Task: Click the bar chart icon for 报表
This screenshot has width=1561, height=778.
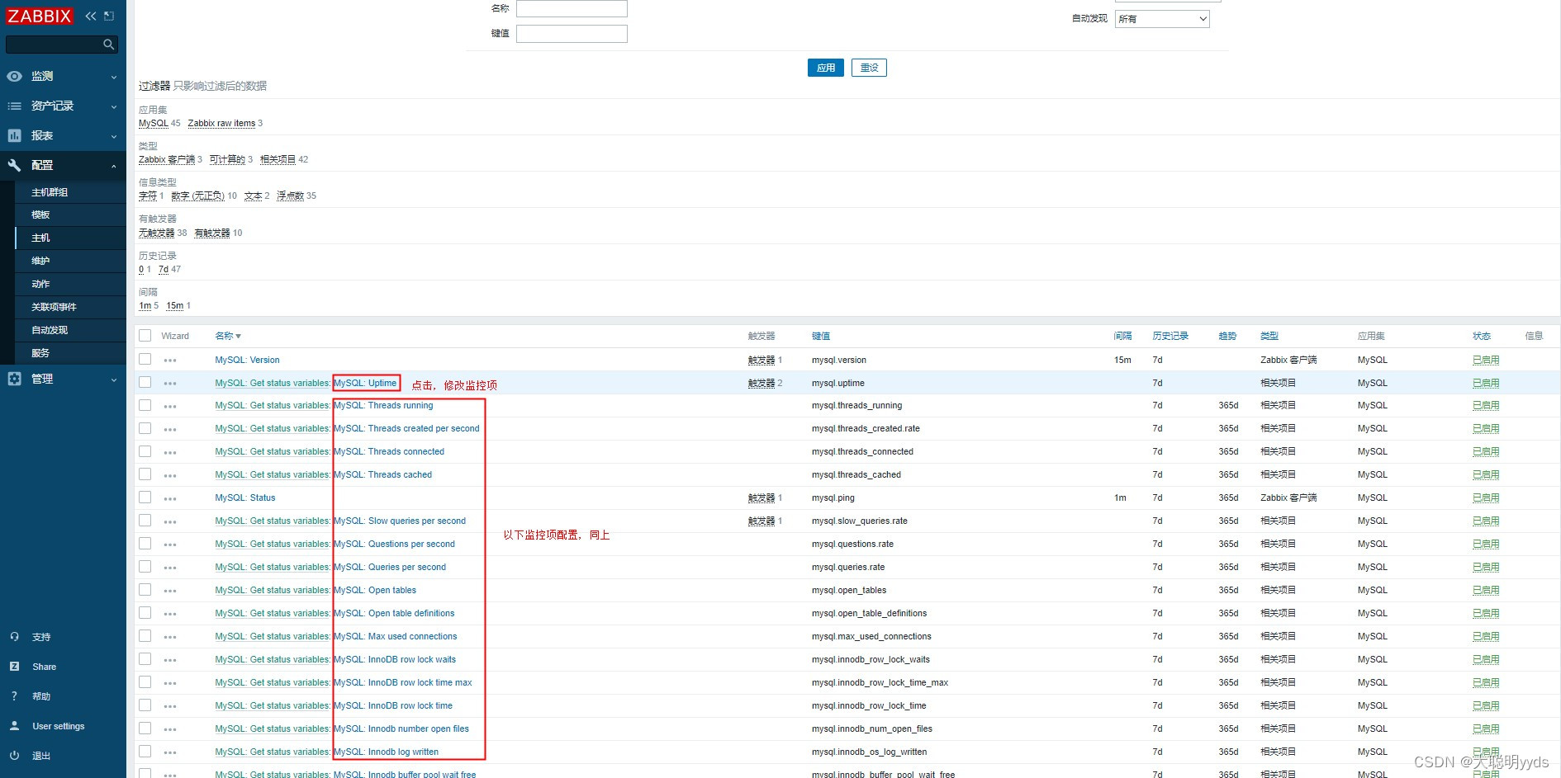Action: [x=14, y=135]
